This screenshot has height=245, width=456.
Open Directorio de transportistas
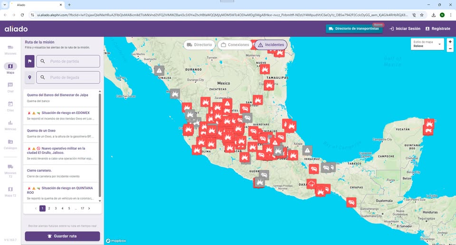point(354,29)
